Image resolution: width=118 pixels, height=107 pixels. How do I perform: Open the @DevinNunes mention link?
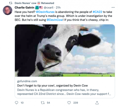[x=45, y=12]
